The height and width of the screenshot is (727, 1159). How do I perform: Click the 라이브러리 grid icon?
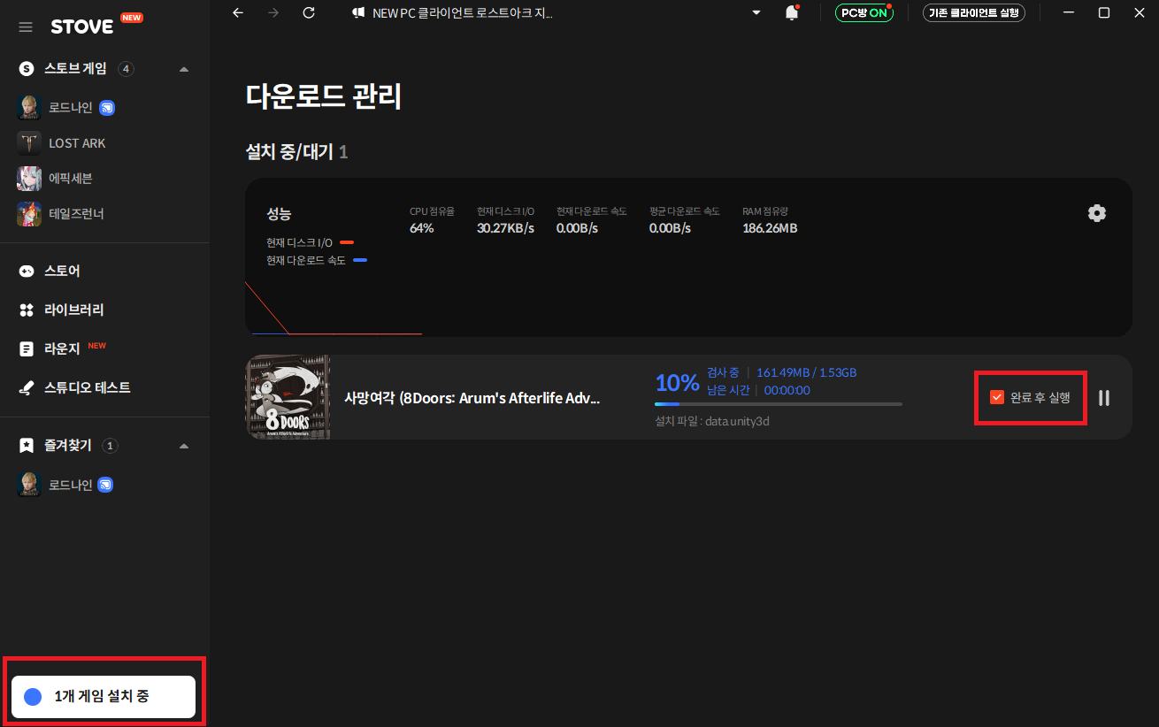[27, 310]
